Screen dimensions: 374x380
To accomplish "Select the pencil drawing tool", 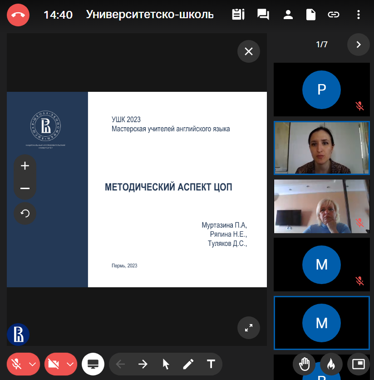I will (x=188, y=364).
